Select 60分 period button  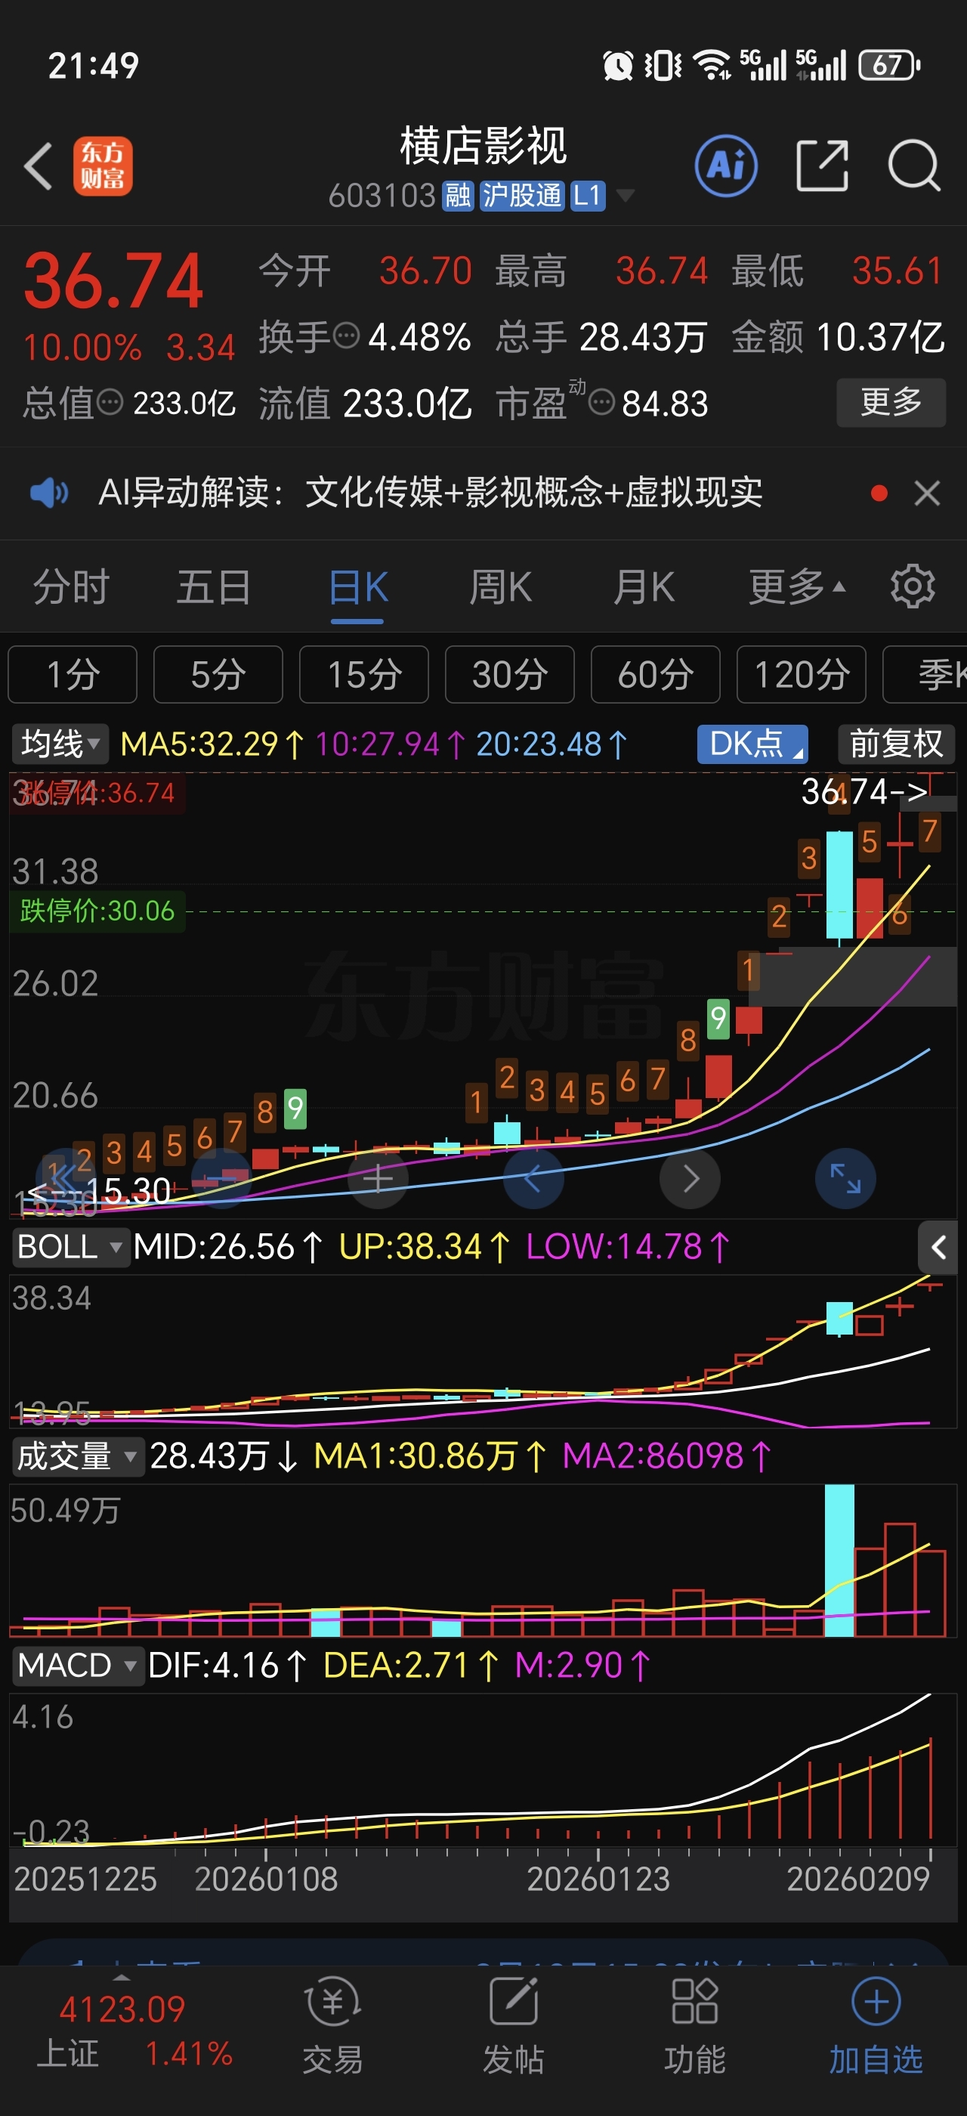tap(656, 674)
